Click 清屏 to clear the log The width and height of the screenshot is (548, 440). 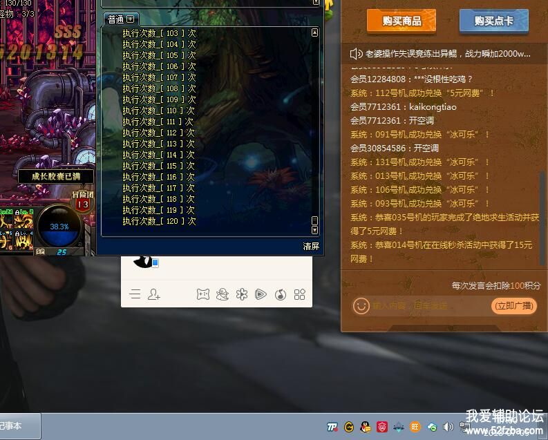point(311,246)
